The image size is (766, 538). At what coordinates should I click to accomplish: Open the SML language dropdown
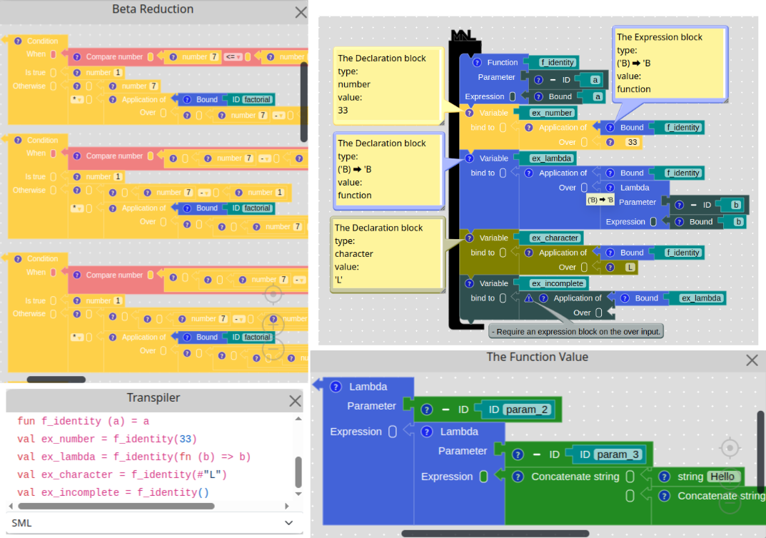[153, 523]
